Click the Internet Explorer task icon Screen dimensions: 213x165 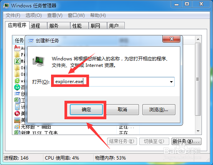[17, 81]
